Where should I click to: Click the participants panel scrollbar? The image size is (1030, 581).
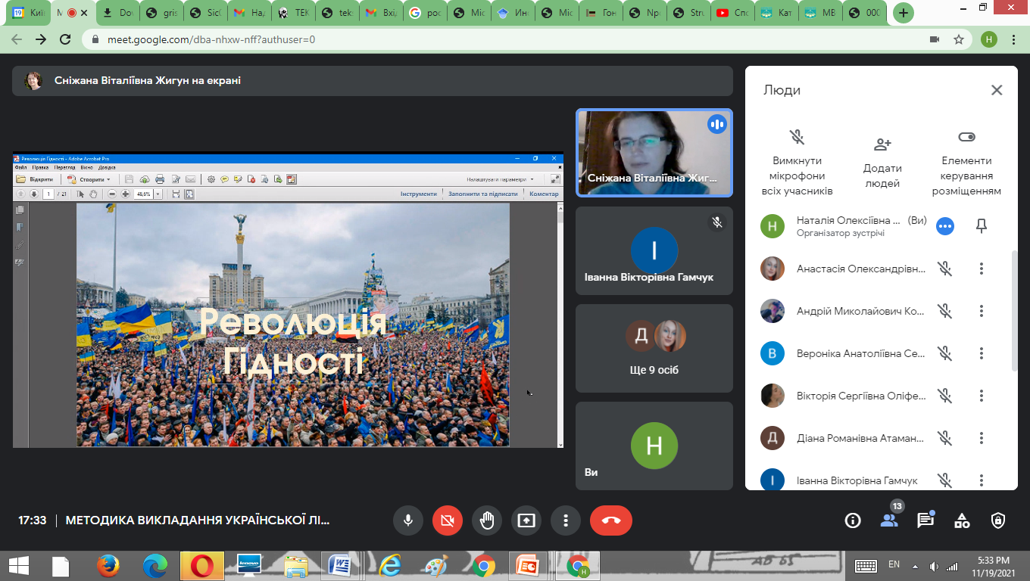pyautogui.click(x=1015, y=310)
